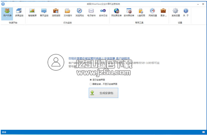Open 网络流量 network traffic gauge
Screen dimensions: 207x135
tap(153, 12)
